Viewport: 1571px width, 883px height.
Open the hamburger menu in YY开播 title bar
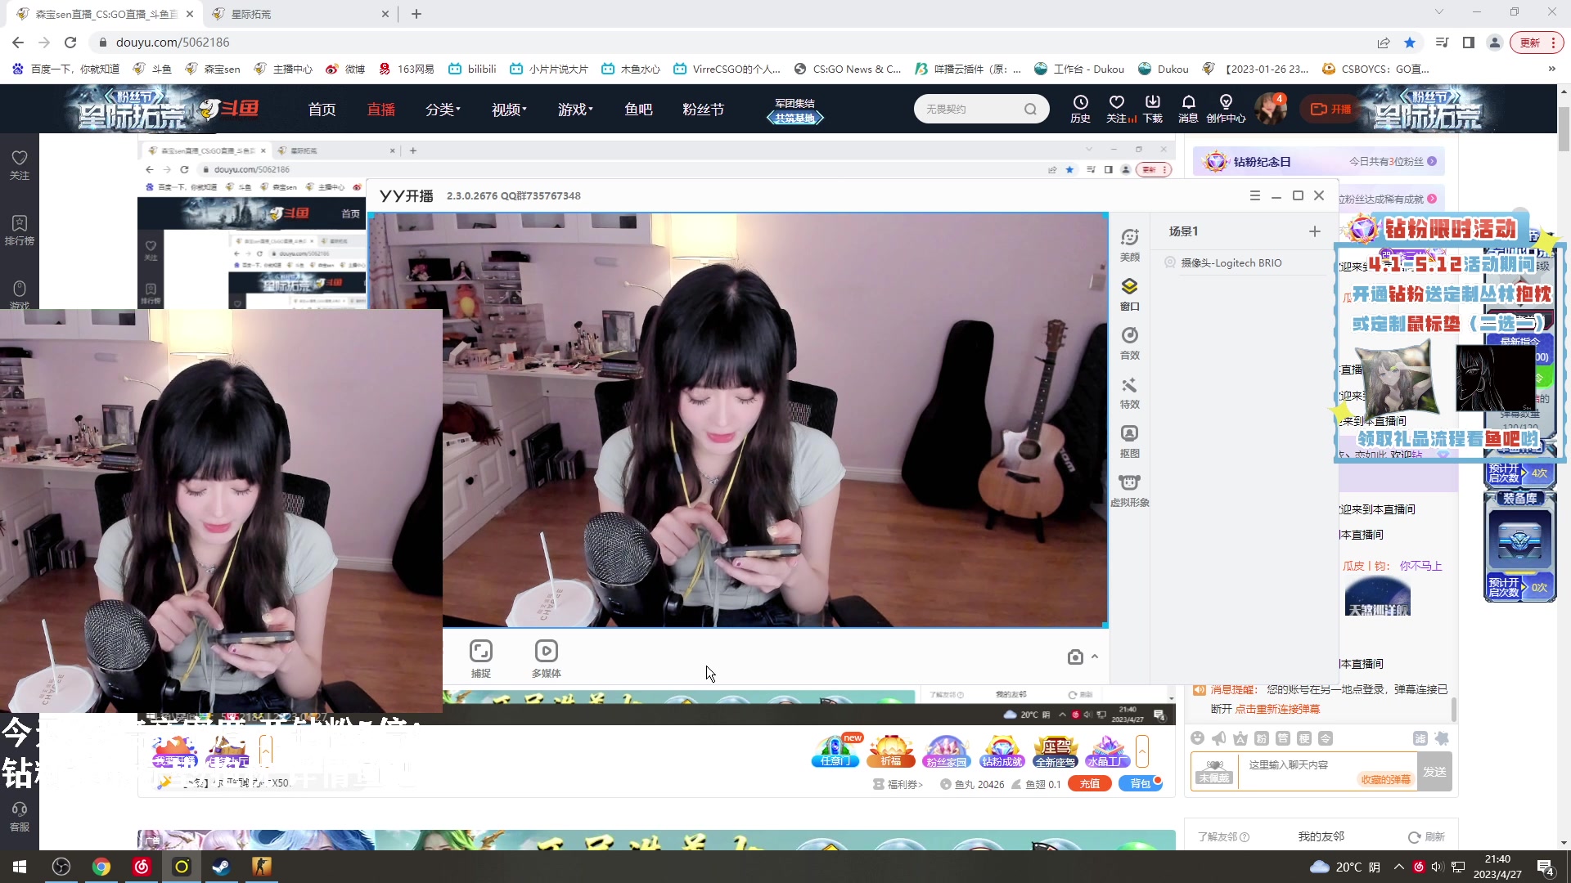click(x=1254, y=195)
